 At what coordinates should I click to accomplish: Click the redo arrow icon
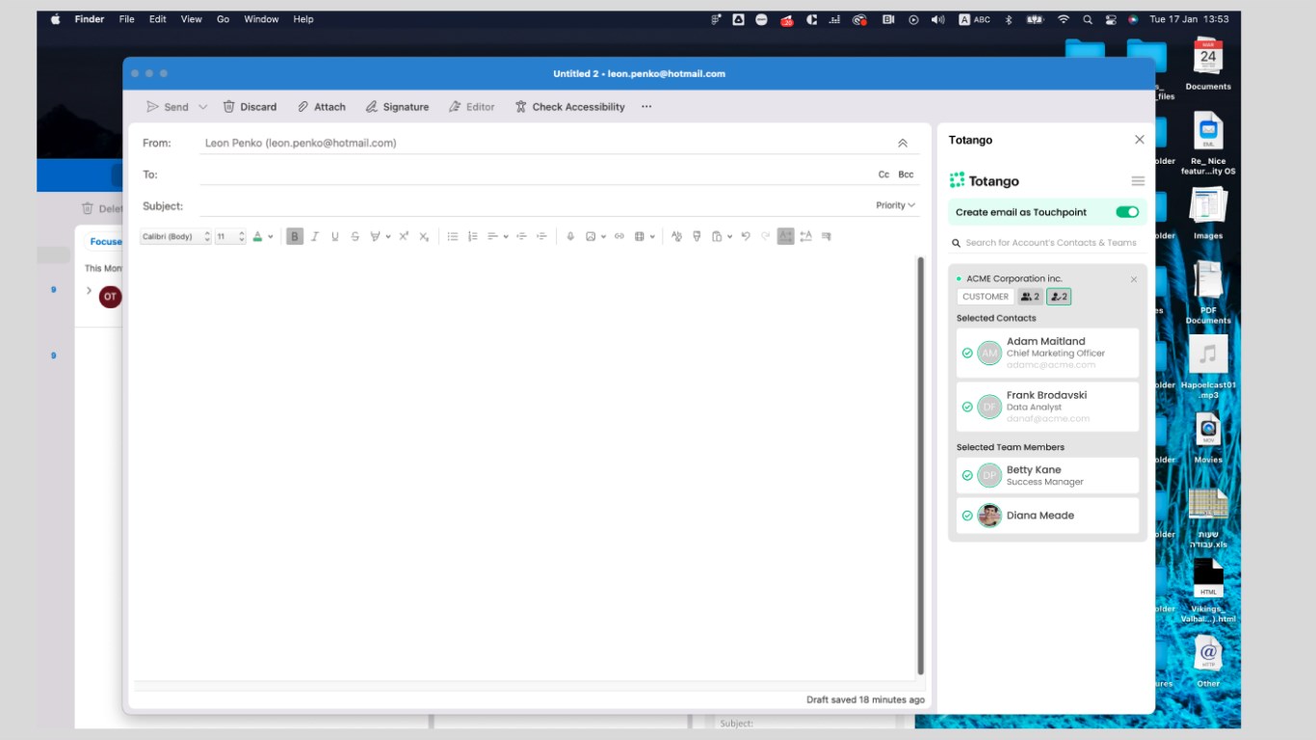(766, 236)
